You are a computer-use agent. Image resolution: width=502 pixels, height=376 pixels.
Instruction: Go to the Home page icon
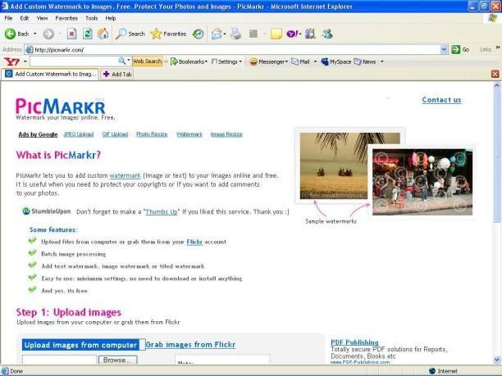pos(103,34)
